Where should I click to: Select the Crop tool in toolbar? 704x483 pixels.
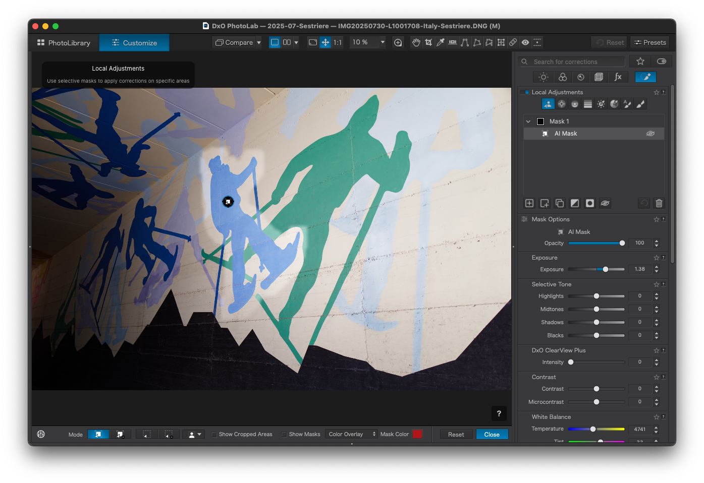[x=428, y=42]
